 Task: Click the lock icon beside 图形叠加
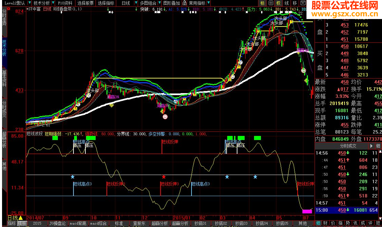(x=185, y=3)
